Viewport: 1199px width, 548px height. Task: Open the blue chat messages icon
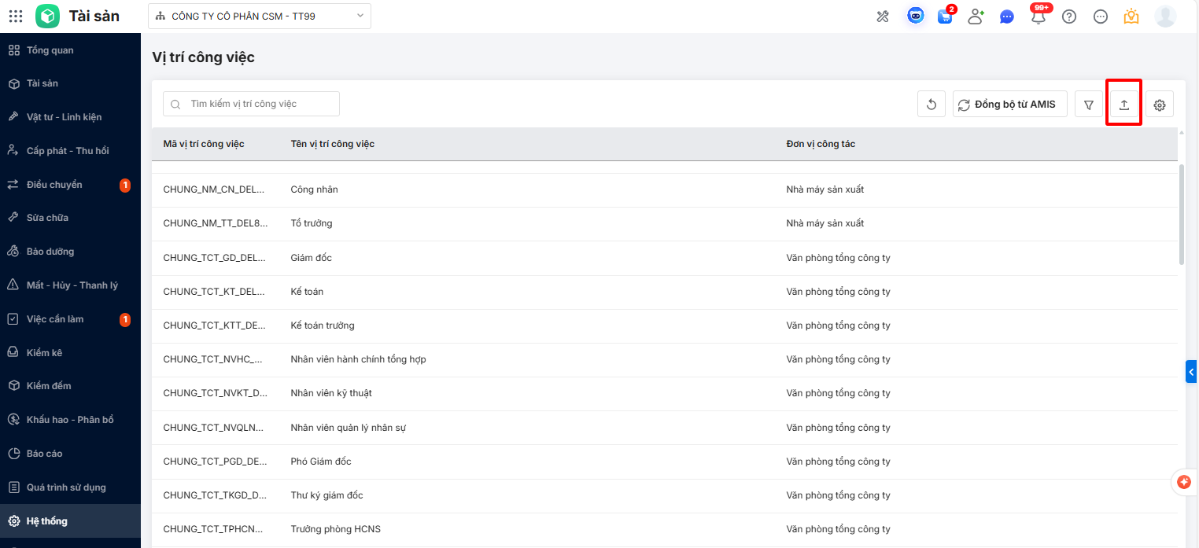click(x=1007, y=17)
